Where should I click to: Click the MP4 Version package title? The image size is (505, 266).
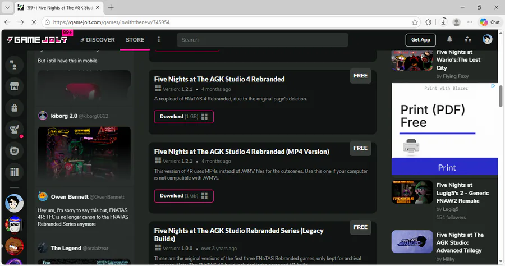pyautogui.click(x=241, y=152)
